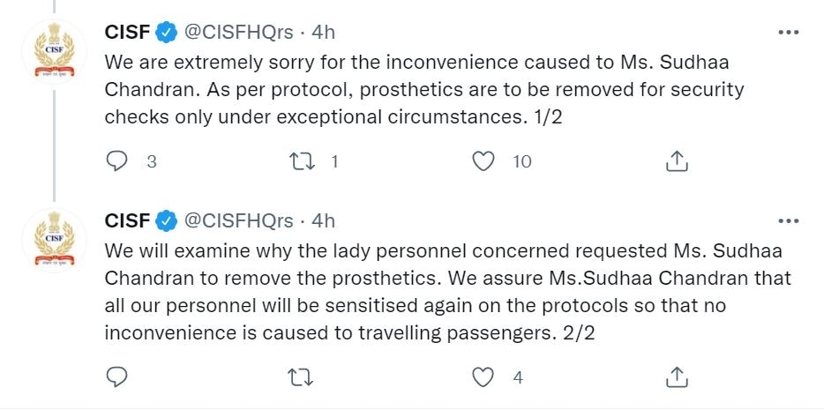Open CISF profile picture on first tweet

tap(55, 54)
